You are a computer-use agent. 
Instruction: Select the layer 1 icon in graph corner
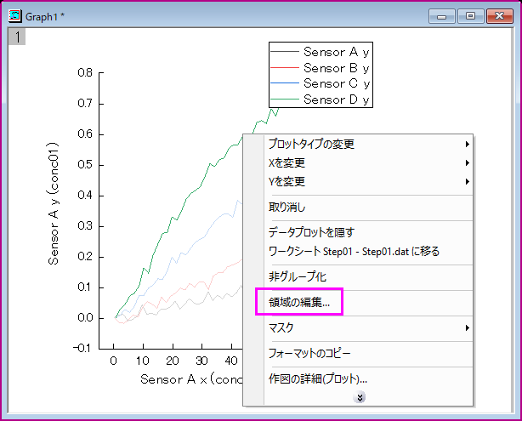(17, 37)
